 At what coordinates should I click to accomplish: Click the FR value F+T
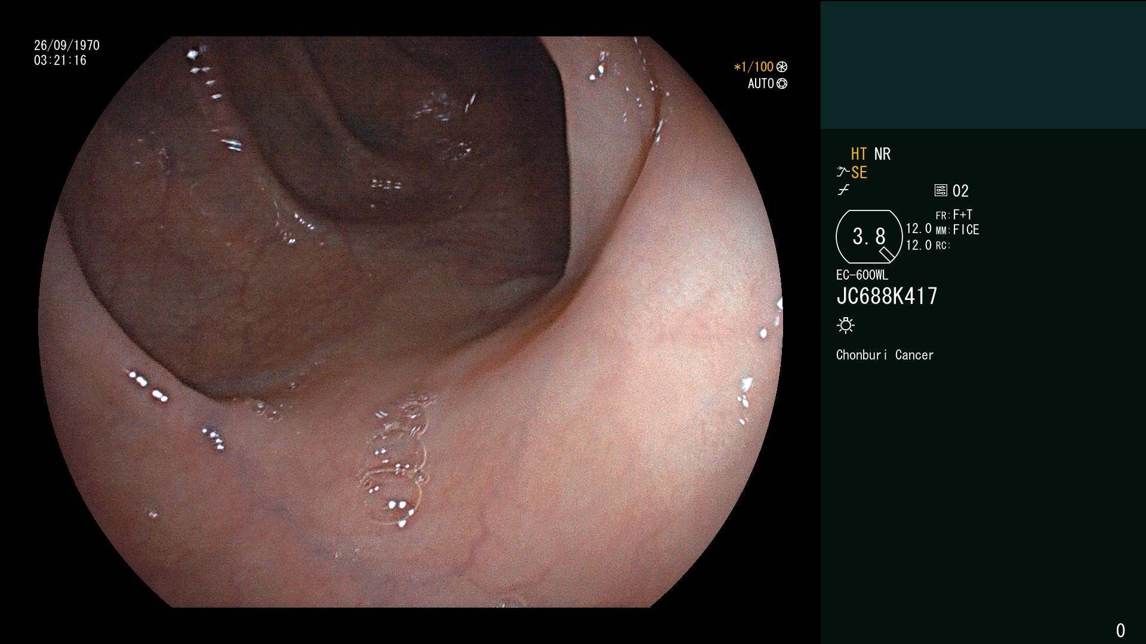[963, 214]
